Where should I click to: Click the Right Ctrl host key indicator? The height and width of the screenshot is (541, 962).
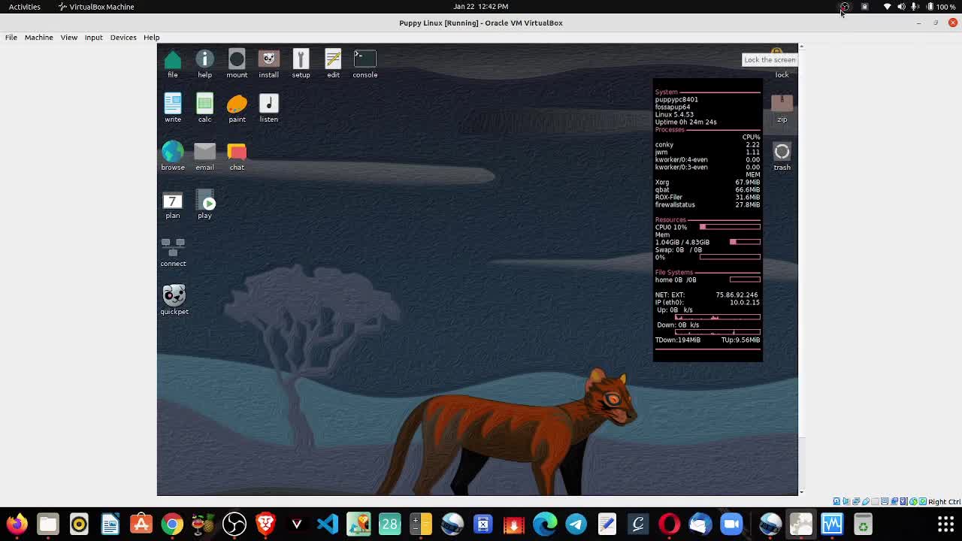(944, 502)
